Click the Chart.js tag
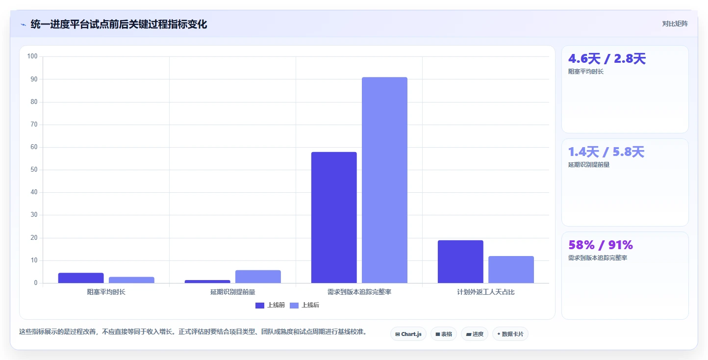 pyautogui.click(x=408, y=334)
